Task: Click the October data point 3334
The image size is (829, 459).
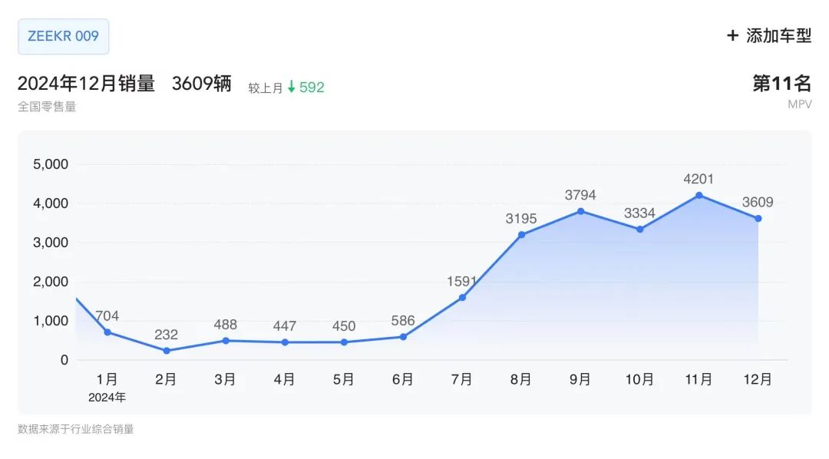Action: click(639, 229)
